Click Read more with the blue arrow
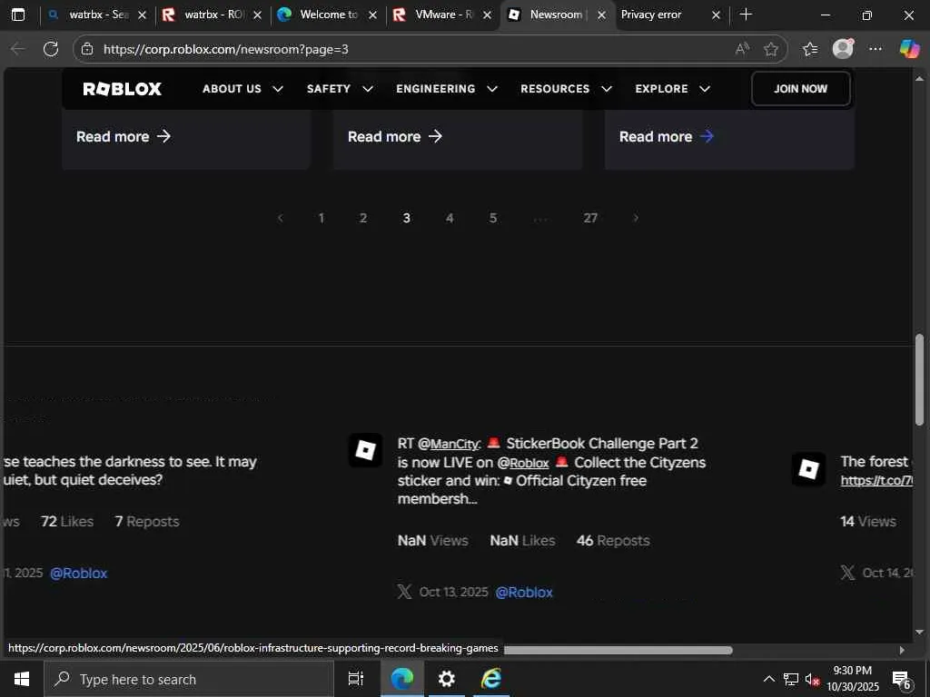Screen dimensions: 930x697 667,137
